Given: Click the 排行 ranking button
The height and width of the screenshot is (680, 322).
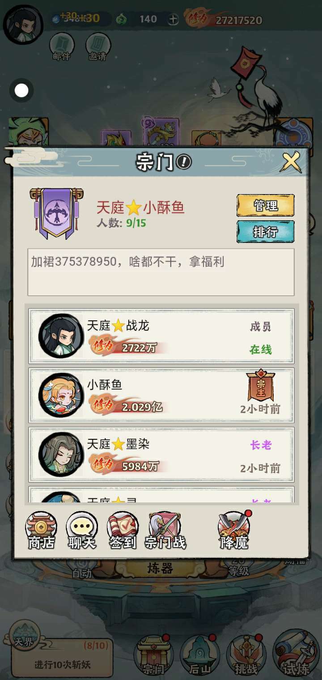Looking at the screenshot, I should tap(265, 232).
